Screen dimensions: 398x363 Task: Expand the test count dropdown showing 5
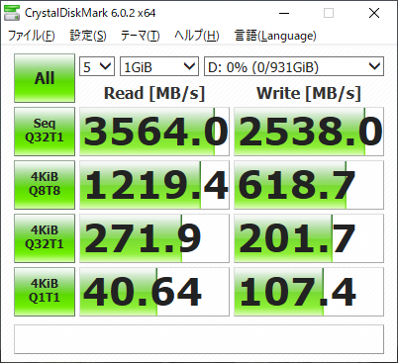[97, 66]
